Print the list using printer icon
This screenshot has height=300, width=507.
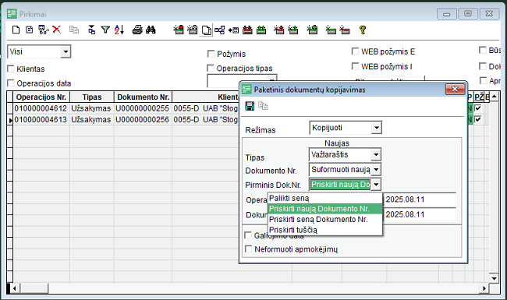click(x=137, y=30)
